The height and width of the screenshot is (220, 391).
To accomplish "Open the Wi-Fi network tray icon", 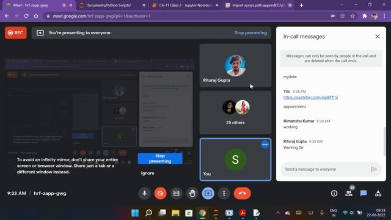I will [x=345, y=213].
